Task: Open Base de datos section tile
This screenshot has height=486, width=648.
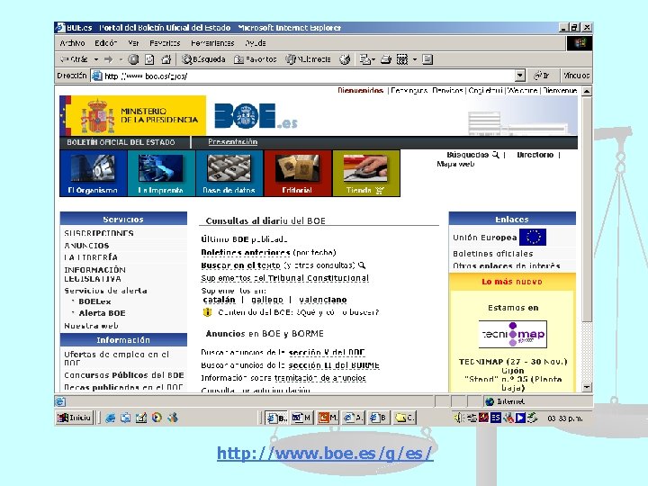Action: point(229,173)
